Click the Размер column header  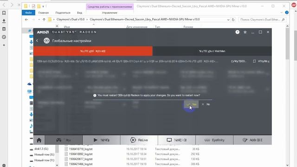(x=188, y=27)
